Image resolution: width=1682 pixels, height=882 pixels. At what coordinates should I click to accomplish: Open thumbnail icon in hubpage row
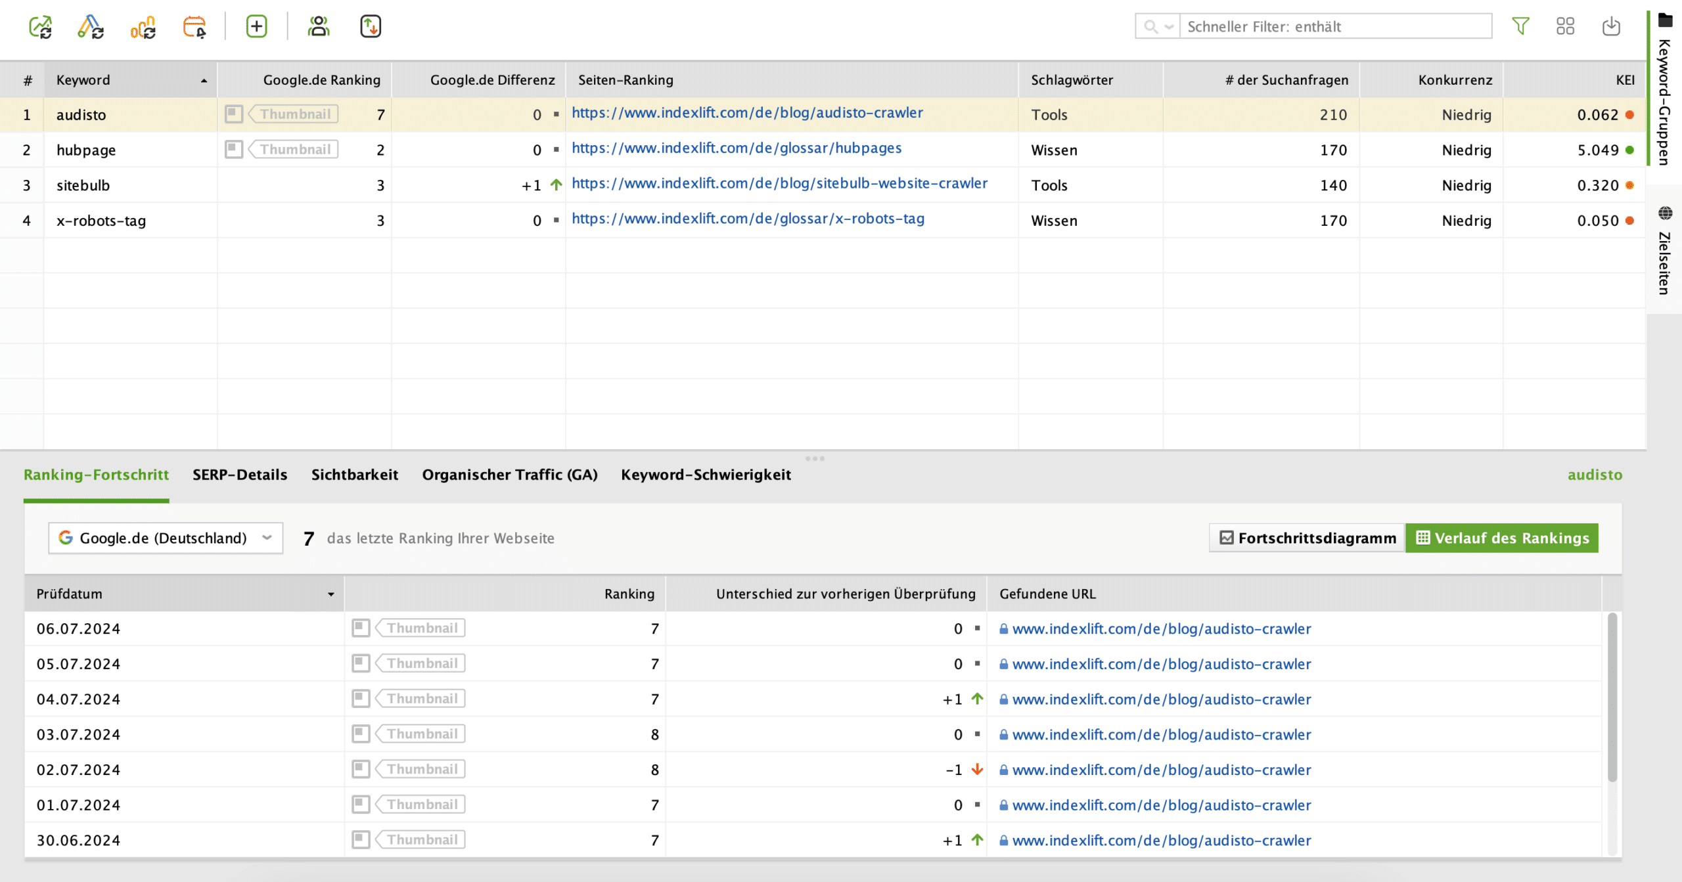click(x=234, y=150)
